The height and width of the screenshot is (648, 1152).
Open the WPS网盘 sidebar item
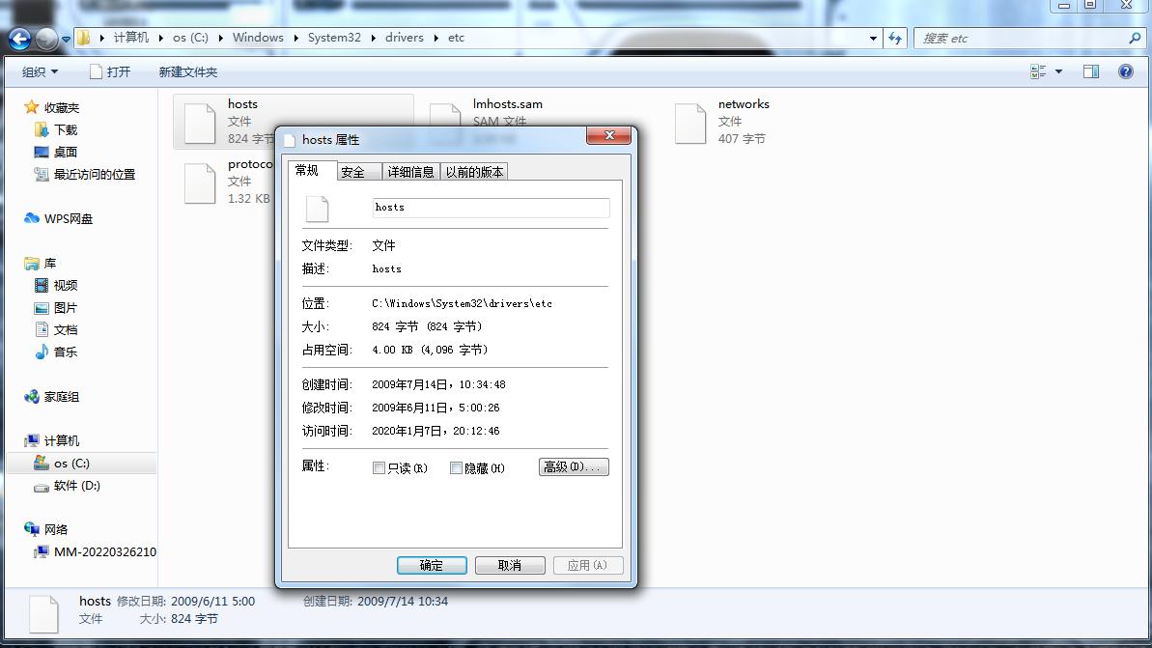point(67,218)
